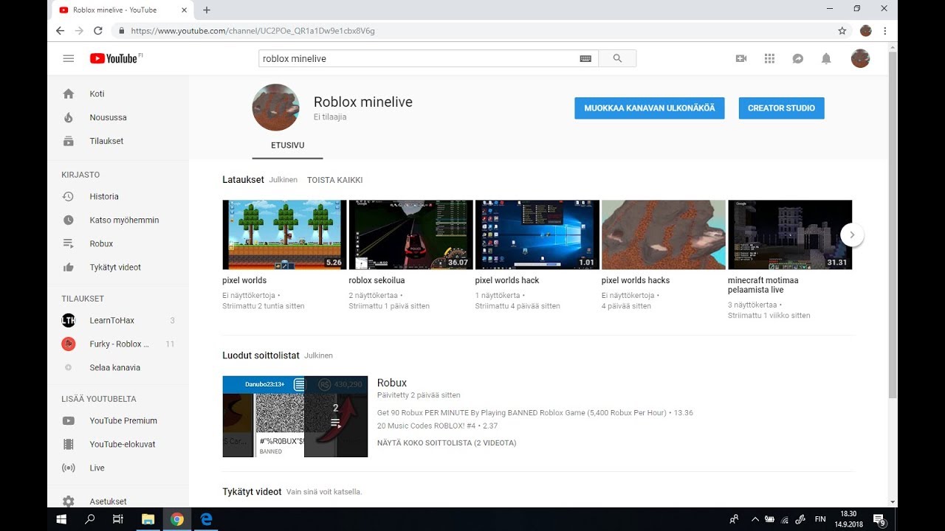Open Microsoft Edge from taskbar
945x531 pixels.
(x=207, y=519)
